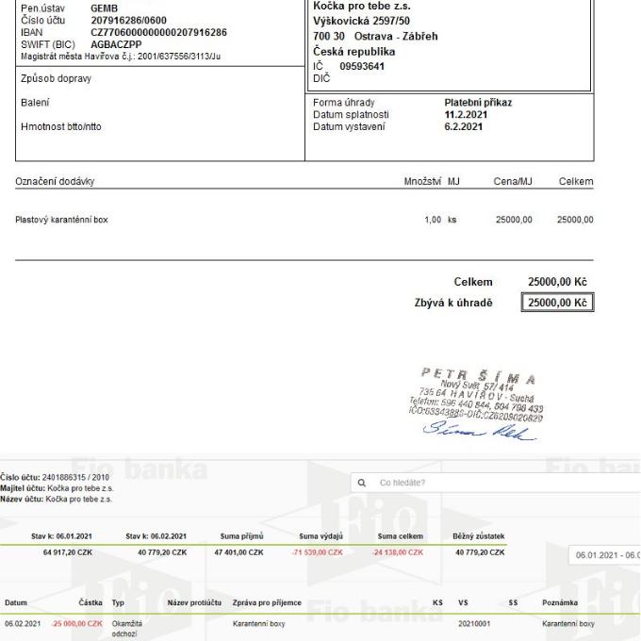Click the Poznámka column header
Viewport: 641px width, 641px height.
click(560, 602)
